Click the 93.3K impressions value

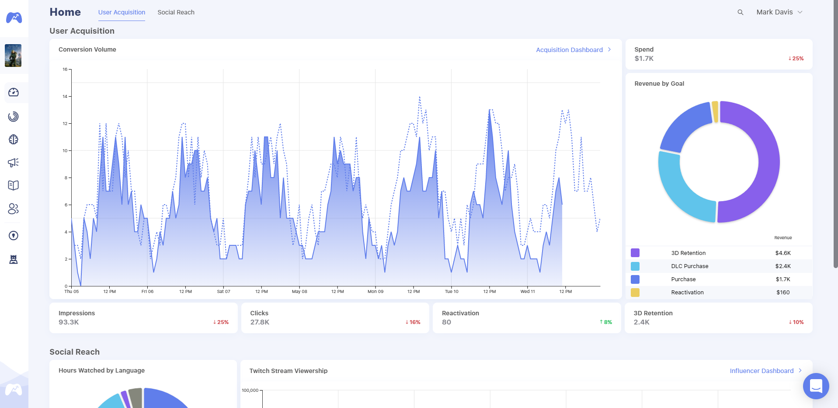pos(69,322)
